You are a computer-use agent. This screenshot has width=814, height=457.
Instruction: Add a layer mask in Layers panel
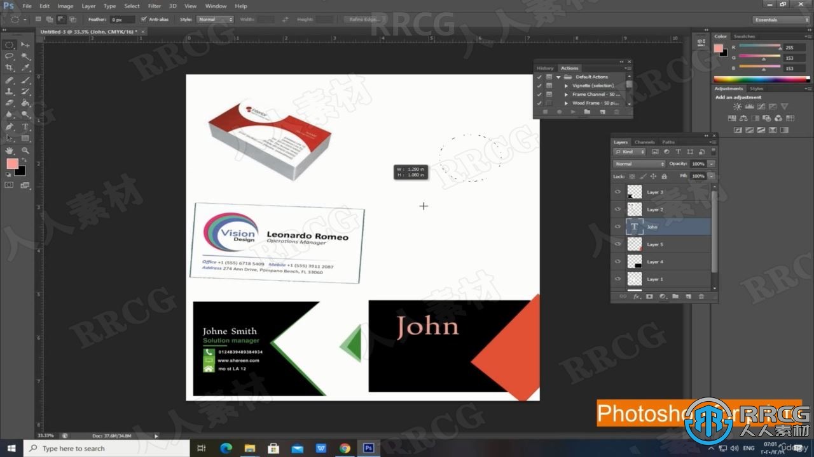pyautogui.click(x=649, y=296)
